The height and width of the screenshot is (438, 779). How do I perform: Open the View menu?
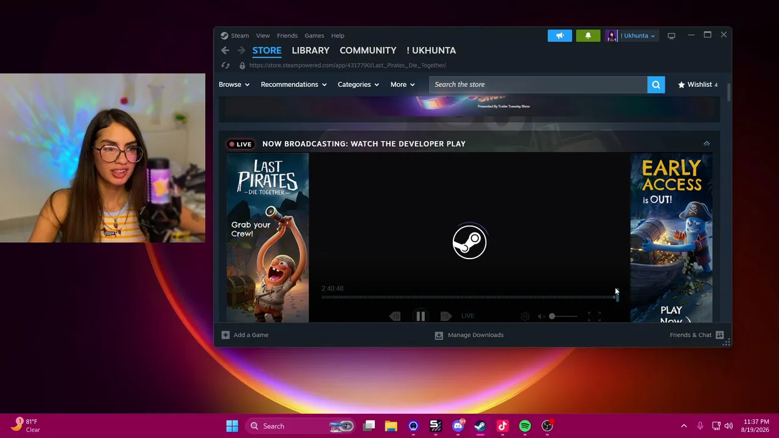pos(263,35)
